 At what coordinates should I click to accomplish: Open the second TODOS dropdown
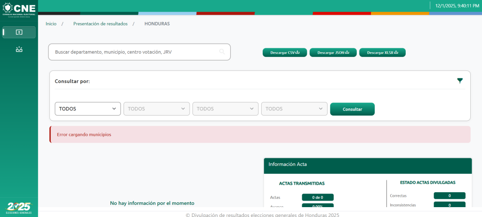tap(156, 108)
